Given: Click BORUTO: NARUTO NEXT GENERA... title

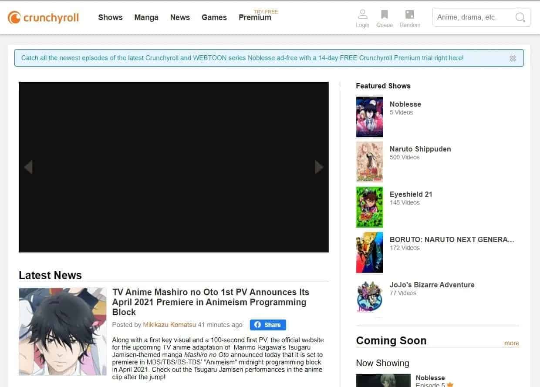Looking at the screenshot, I should click(452, 239).
